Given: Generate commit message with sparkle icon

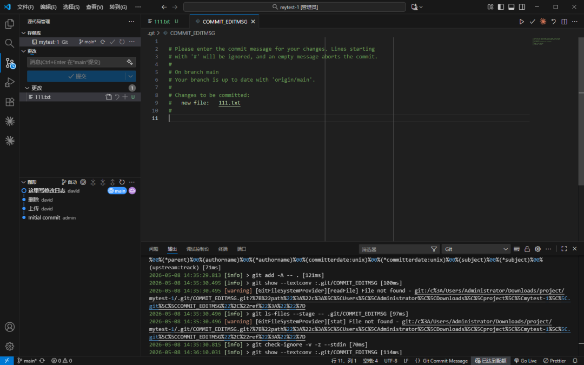Looking at the screenshot, I should pos(130,62).
